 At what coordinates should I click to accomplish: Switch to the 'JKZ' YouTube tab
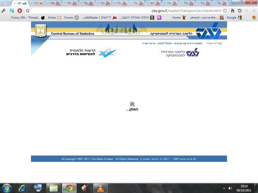pos(153,3)
